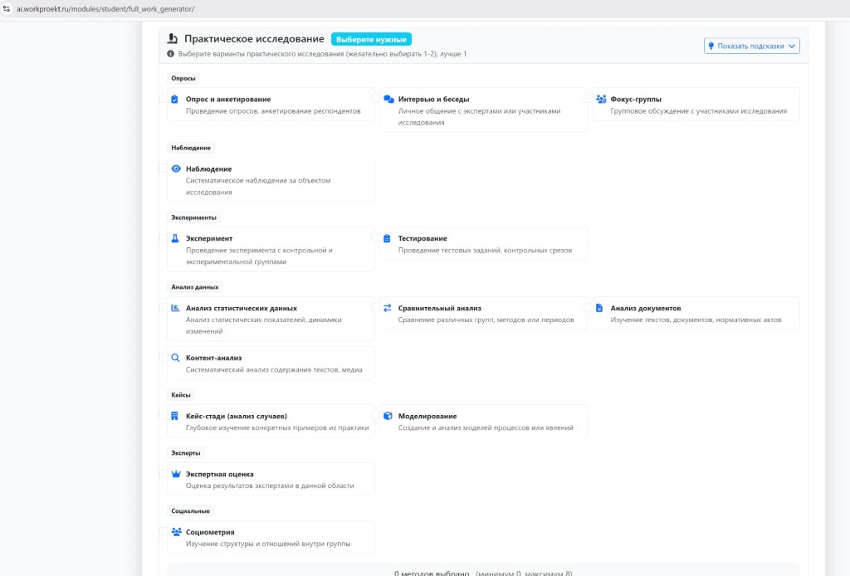This screenshot has width=850, height=576.
Task: Tick the Интервью и беседы checkbox
Action: pos(375,99)
